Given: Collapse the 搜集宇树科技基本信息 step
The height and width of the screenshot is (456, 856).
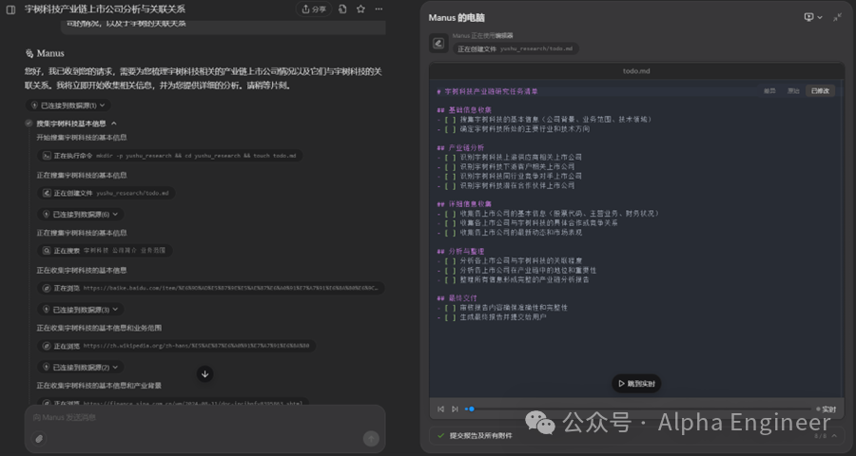Looking at the screenshot, I should click(x=113, y=123).
